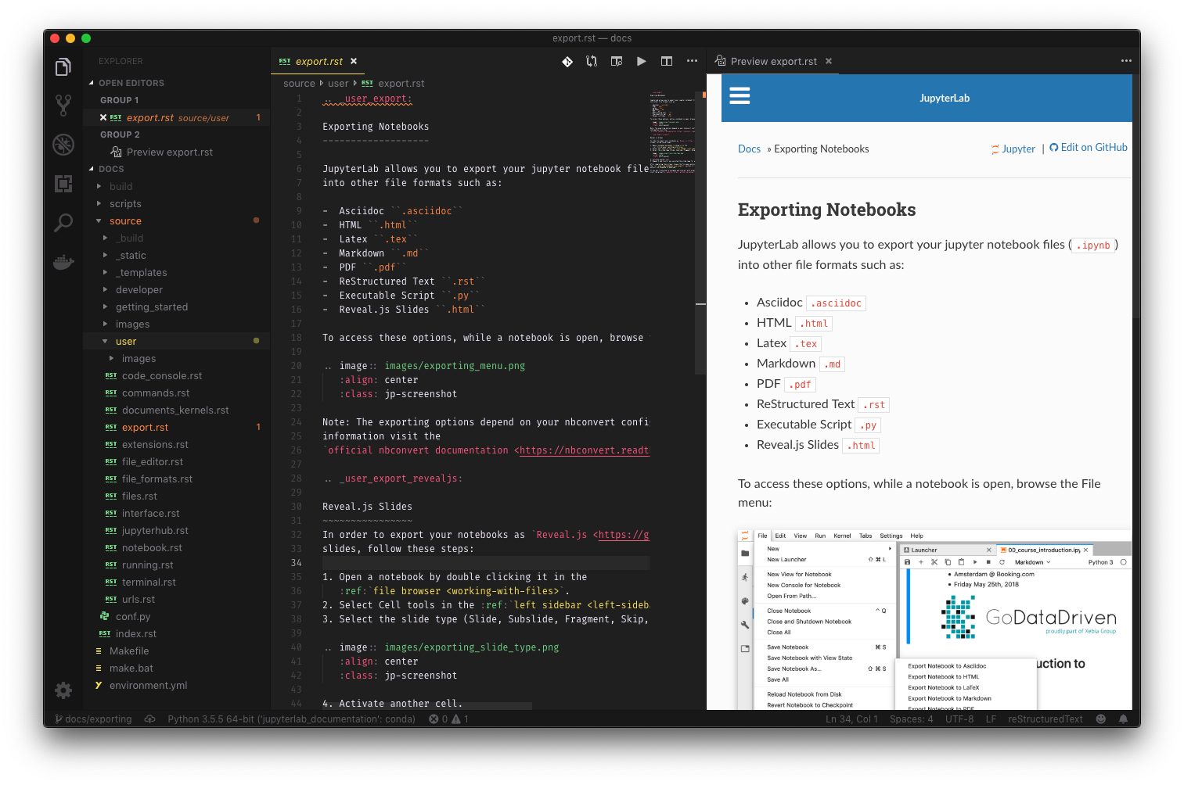Open the Manage gear menu
The width and height of the screenshot is (1184, 785).
point(63,690)
